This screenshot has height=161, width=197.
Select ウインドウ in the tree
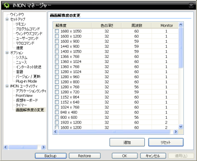[x=17, y=14]
